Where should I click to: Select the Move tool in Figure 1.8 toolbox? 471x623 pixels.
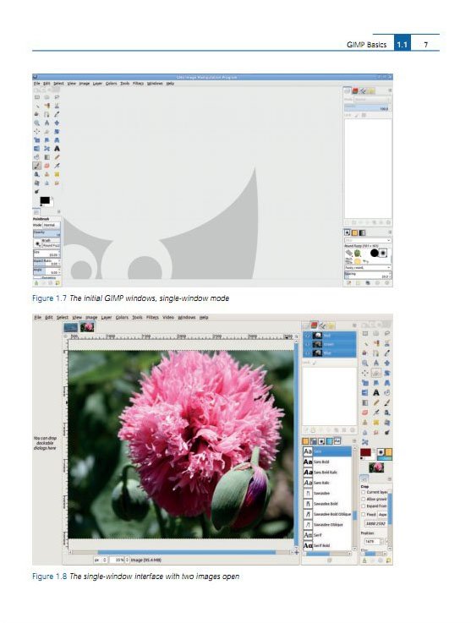coord(386,363)
